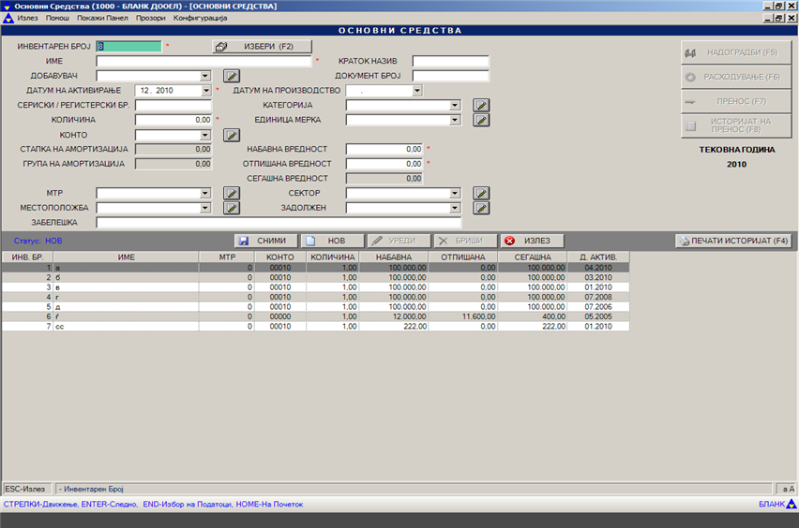
Task: Open the ДАТУМ НА ПРОИЗВОДСТВО dropdown
Action: tap(416, 91)
